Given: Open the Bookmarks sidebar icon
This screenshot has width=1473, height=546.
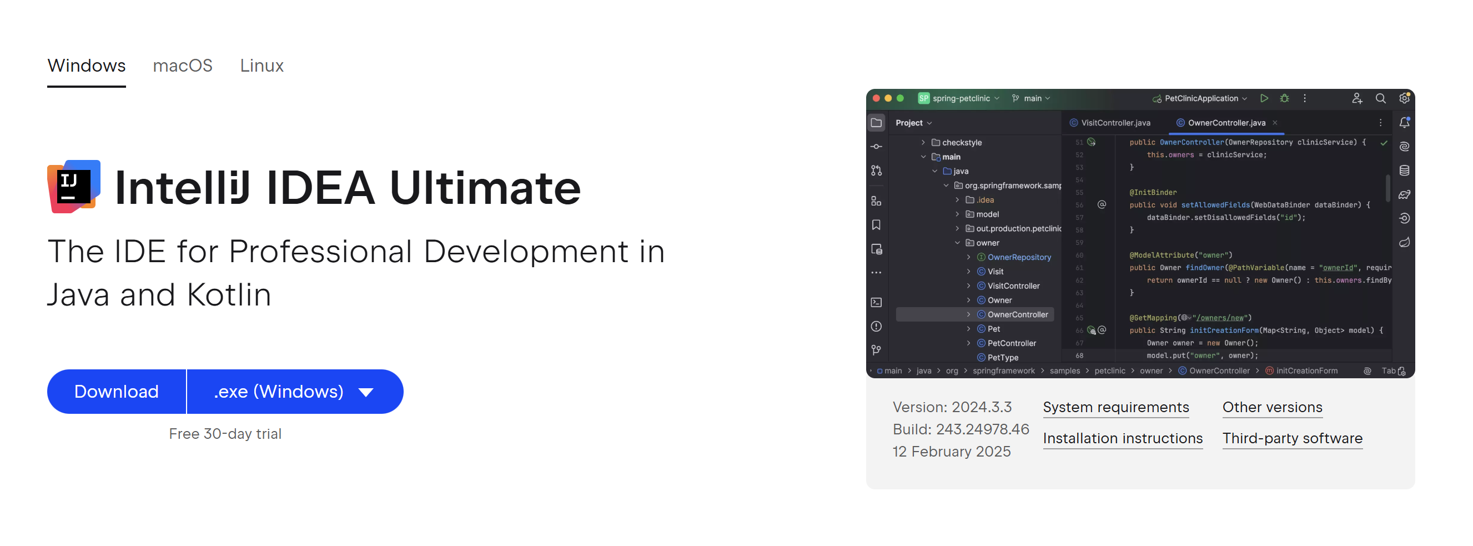Looking at the screenshot, I should (876, 225).
